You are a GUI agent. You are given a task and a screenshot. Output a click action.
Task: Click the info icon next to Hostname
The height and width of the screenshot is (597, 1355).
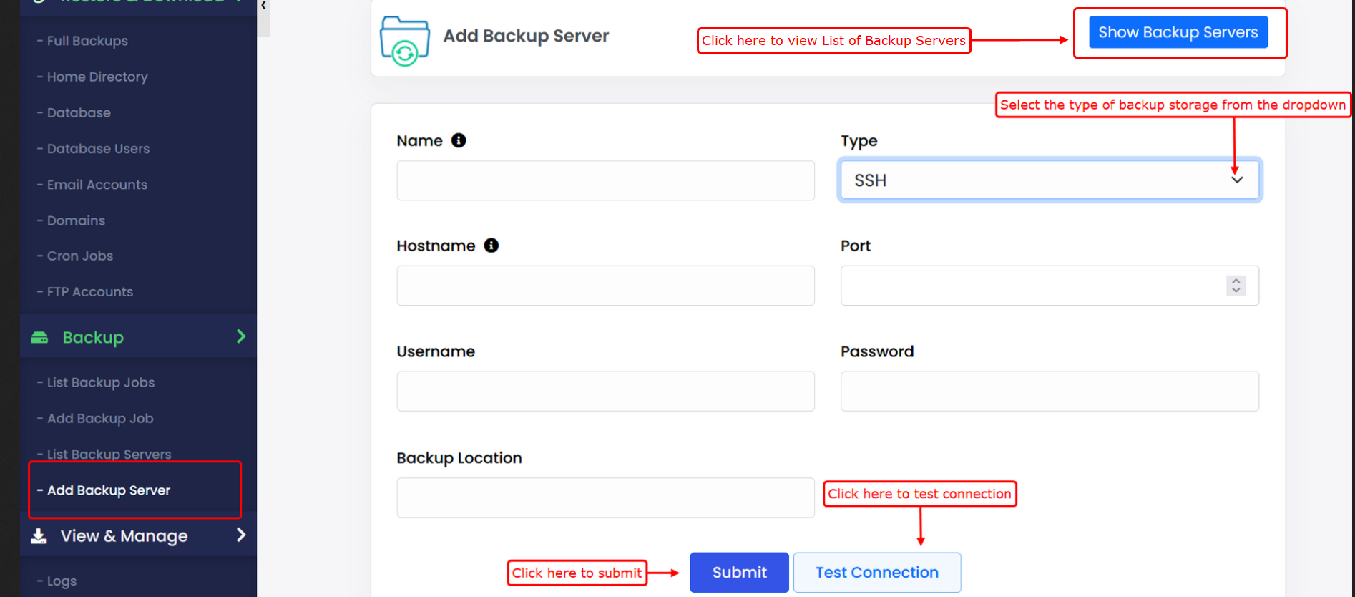click(491, 246)
